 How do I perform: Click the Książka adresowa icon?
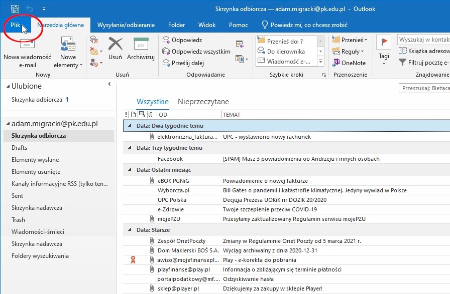click(x=403, y=51)
